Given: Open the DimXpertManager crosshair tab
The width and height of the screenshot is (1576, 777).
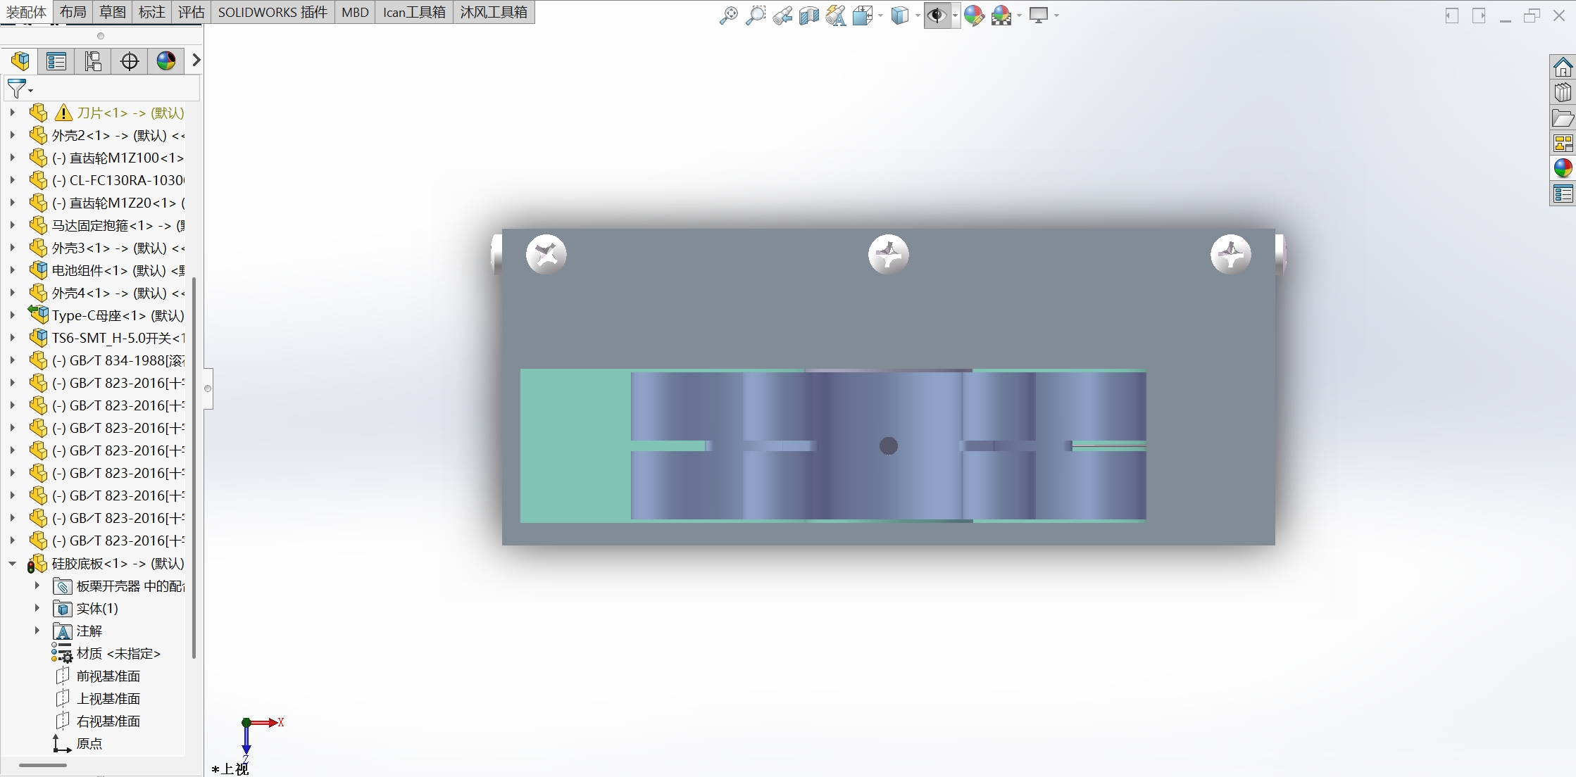Looking at the screenshot, I should (x=130, y=61).
